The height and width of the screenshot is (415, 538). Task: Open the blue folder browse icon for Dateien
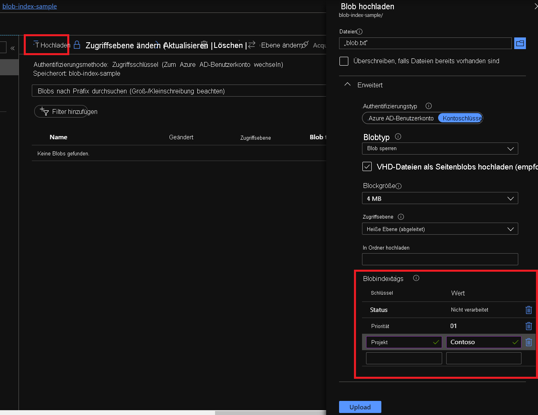pyautogui.click(x=520, y=43)
